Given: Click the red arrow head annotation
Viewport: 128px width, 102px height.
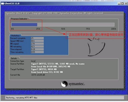Looking at the screenshot, I should (64, 34).
